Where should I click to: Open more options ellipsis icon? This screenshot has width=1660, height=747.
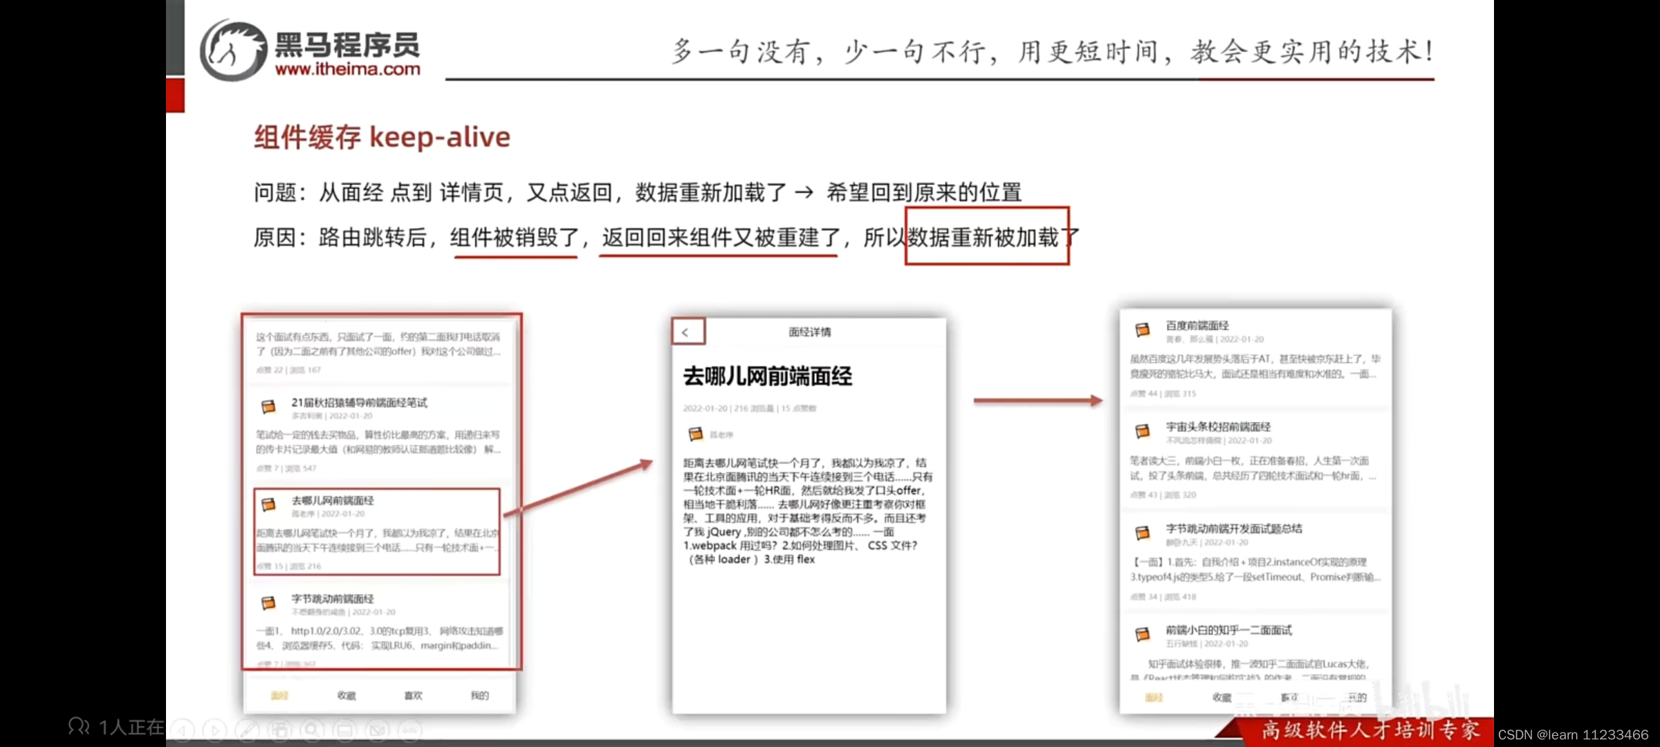410,730
